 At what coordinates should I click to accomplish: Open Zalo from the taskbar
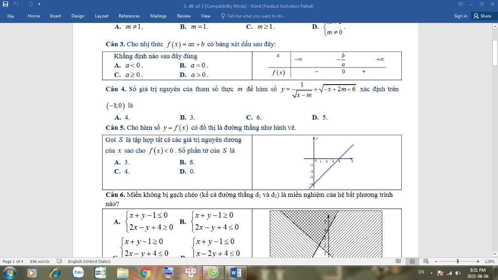pos(78,273)
